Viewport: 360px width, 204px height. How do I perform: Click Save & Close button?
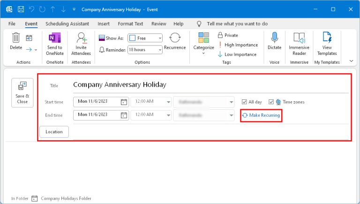pyautogui.click(x=22, y=93)
